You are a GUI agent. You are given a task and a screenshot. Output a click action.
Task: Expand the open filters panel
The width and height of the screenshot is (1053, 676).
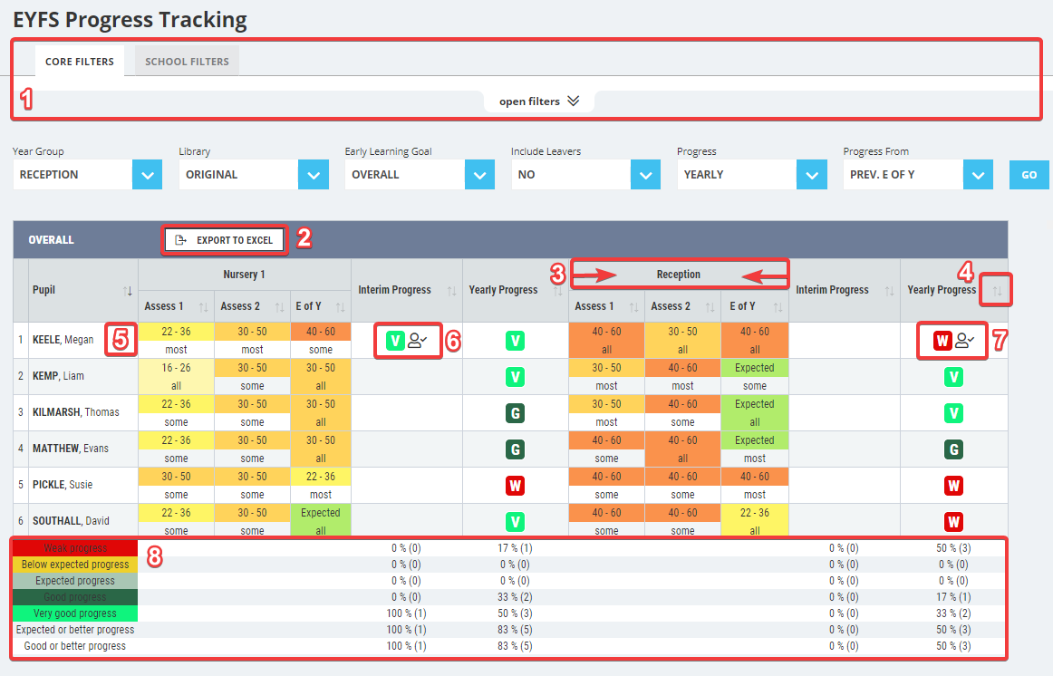(x=538, y=103)
